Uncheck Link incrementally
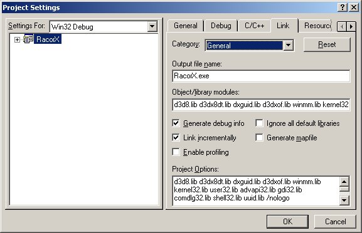 click(x=176, y=138)
